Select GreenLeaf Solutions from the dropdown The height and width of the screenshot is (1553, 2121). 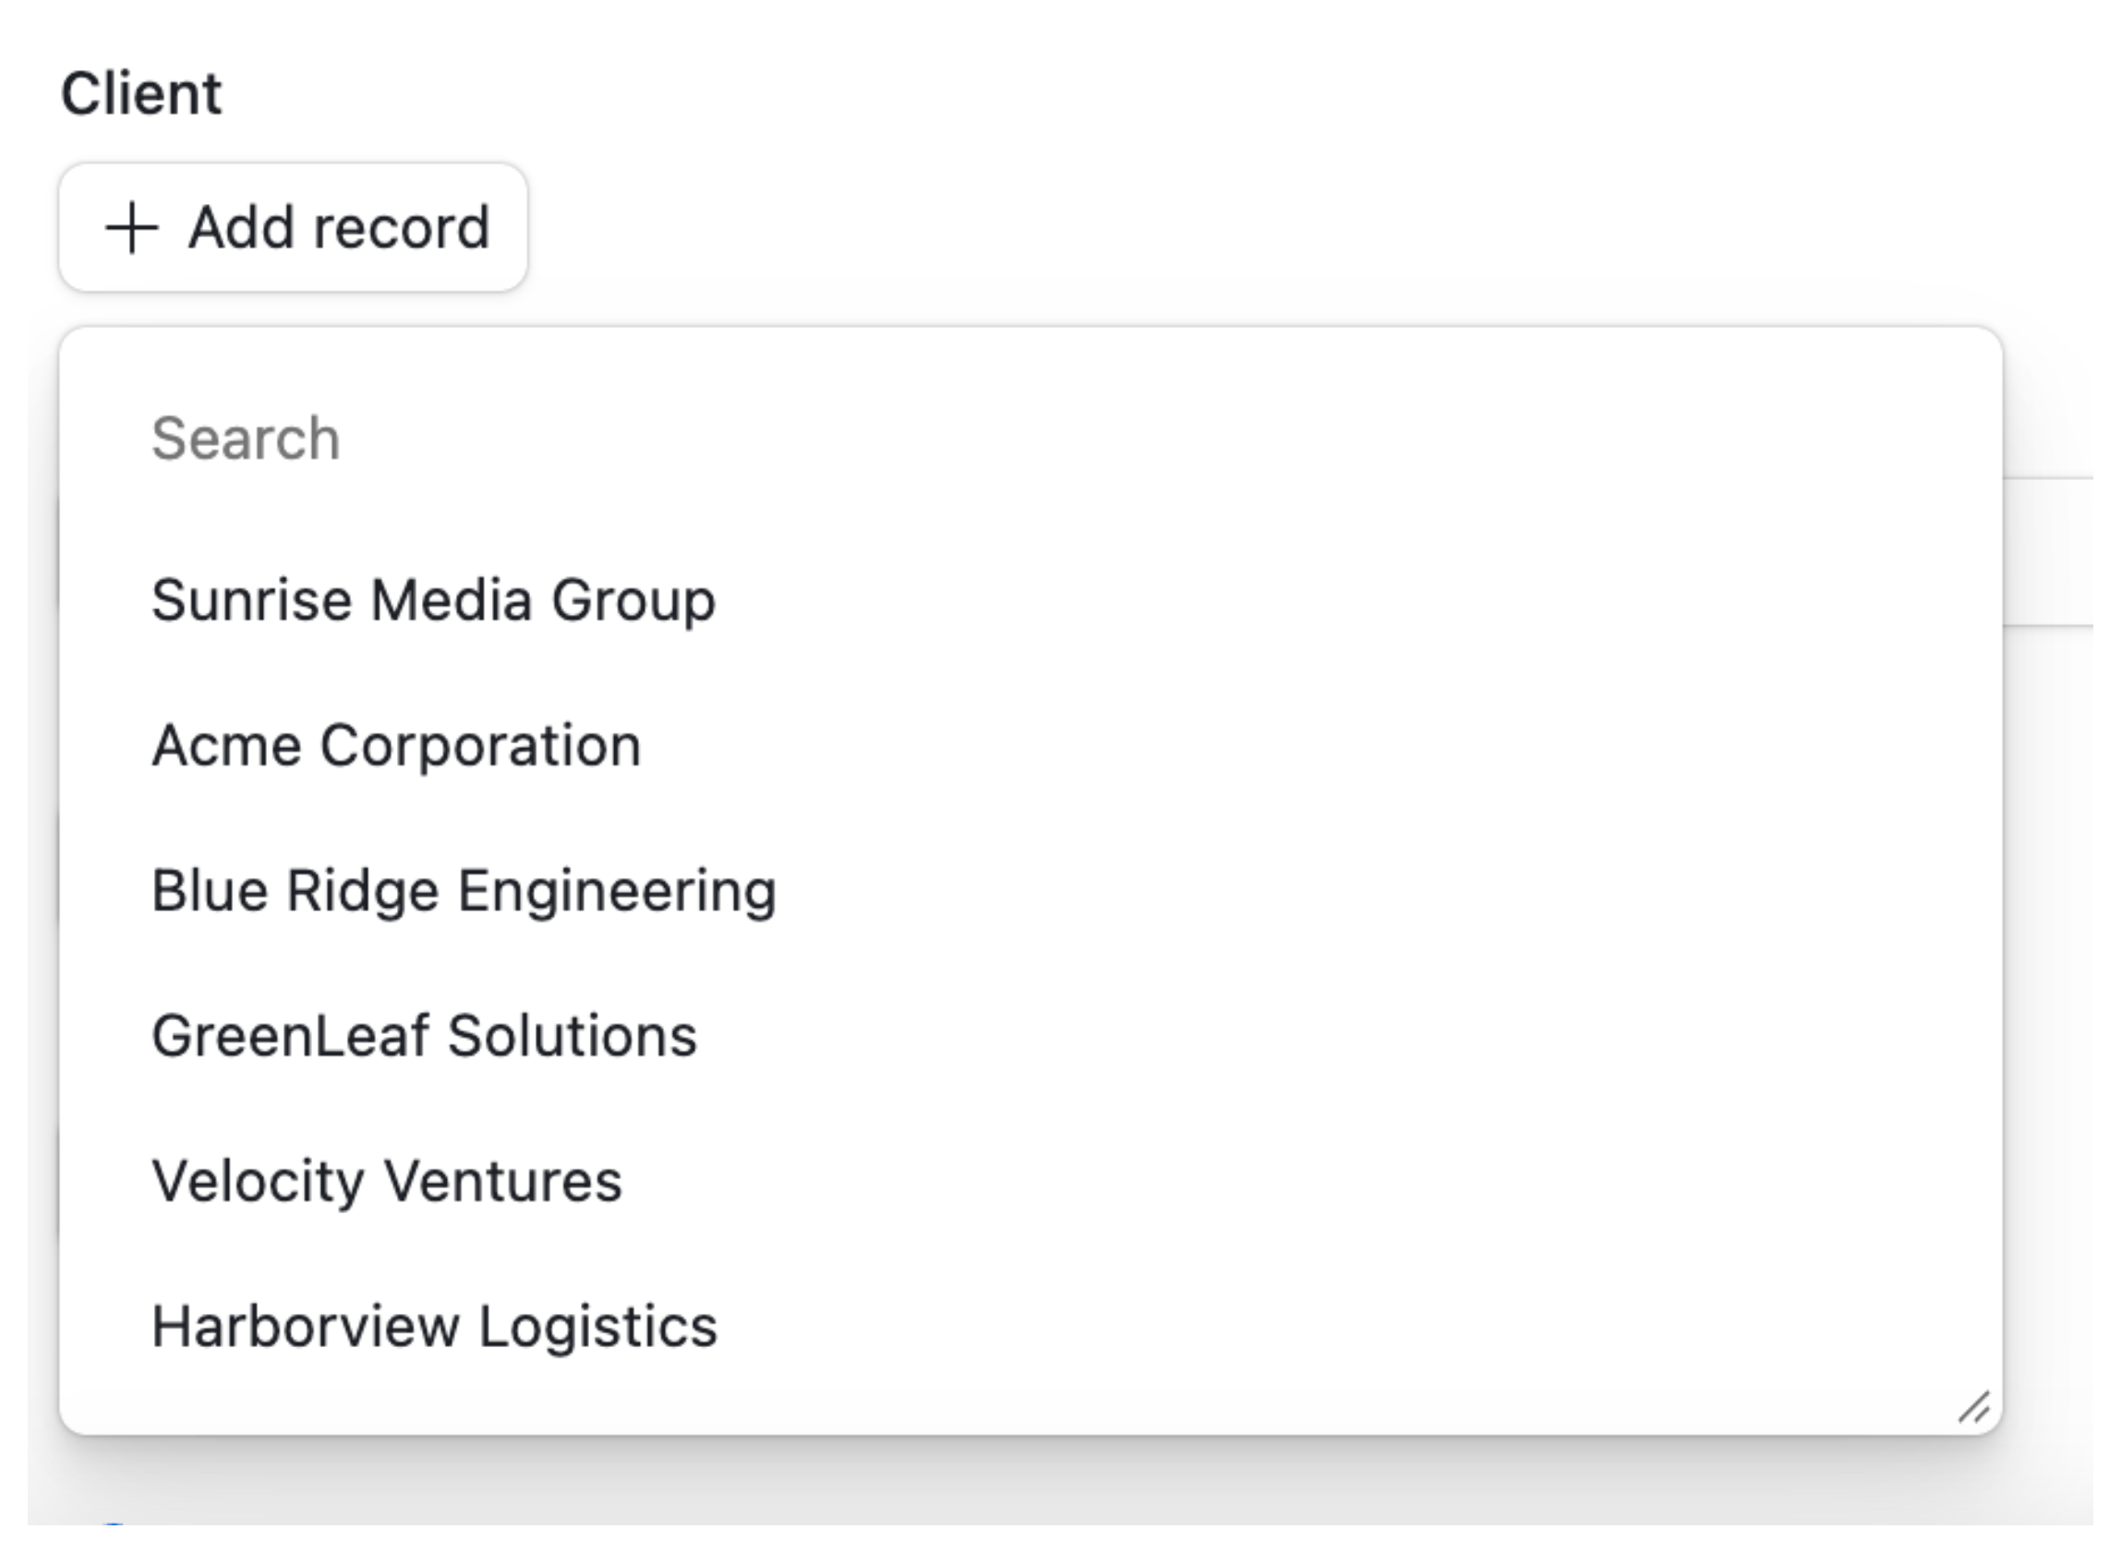(425, 1034)
